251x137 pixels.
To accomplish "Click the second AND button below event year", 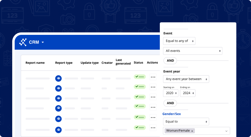I will 170,103.
